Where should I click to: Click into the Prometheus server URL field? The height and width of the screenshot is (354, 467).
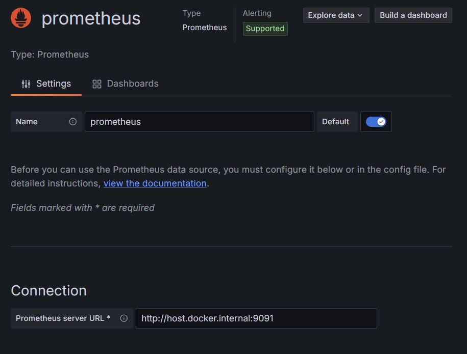tap(256, 318)
